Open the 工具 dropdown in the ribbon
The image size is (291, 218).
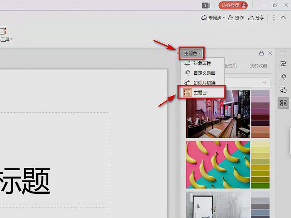click(x=6, y=39)
